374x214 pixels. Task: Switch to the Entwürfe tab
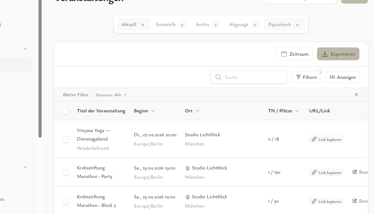tap(166, 24)
